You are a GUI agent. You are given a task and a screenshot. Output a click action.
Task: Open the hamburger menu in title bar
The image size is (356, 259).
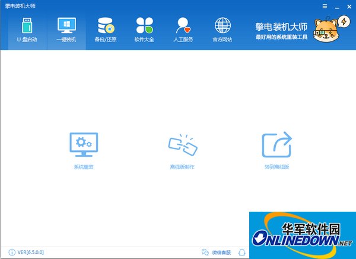(x=325, y=7)
